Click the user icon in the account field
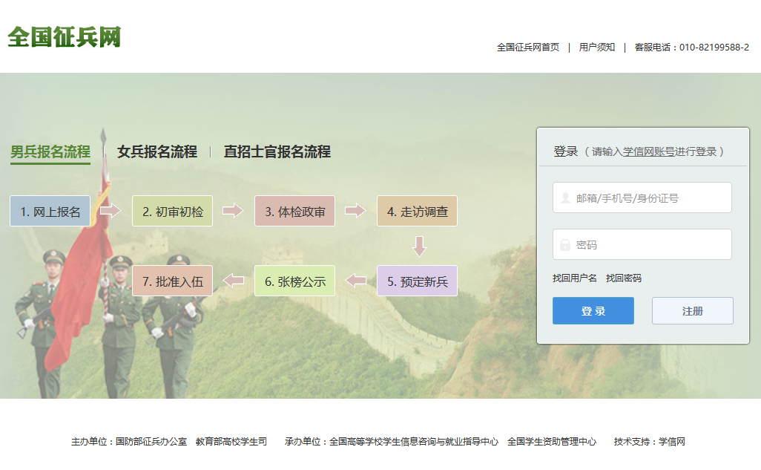 click(565, 198)
